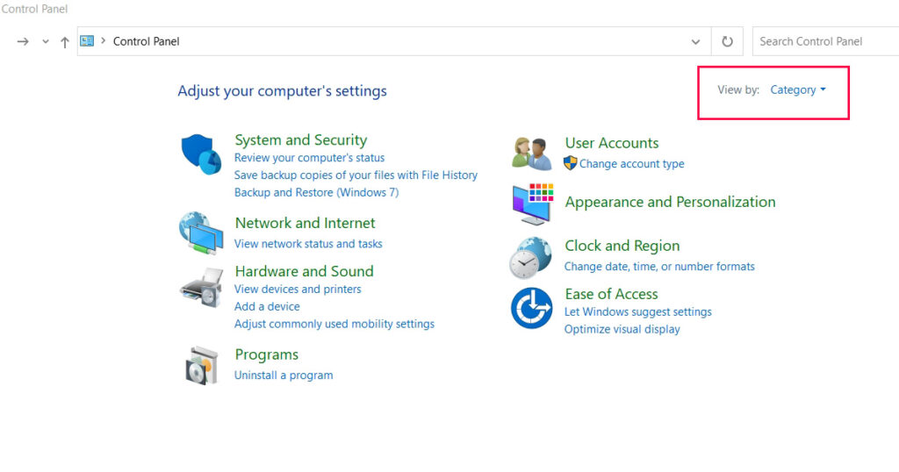Click the Programs disc box icon
Screen dimensions: 899x472
click(x=201, y=365)
